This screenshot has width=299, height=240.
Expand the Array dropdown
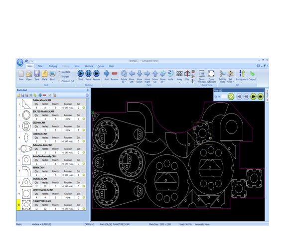click(179, 82)
